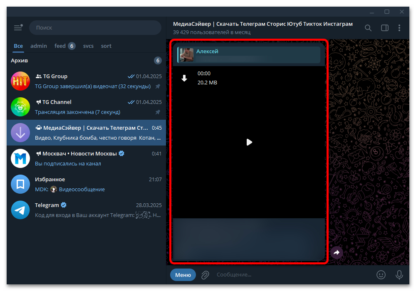Open the Архив archived chats row
416x291 pixels.
click(86, 60)
